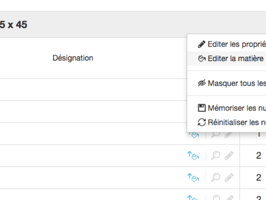266x200 pixels.
Task: Select quantity cell in first quantity-2 row
Action: (x=258, y=156)
